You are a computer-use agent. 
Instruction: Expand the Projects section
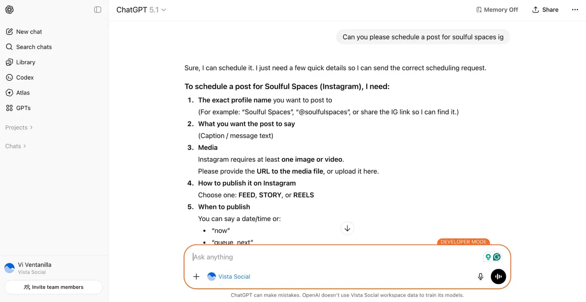18,127
